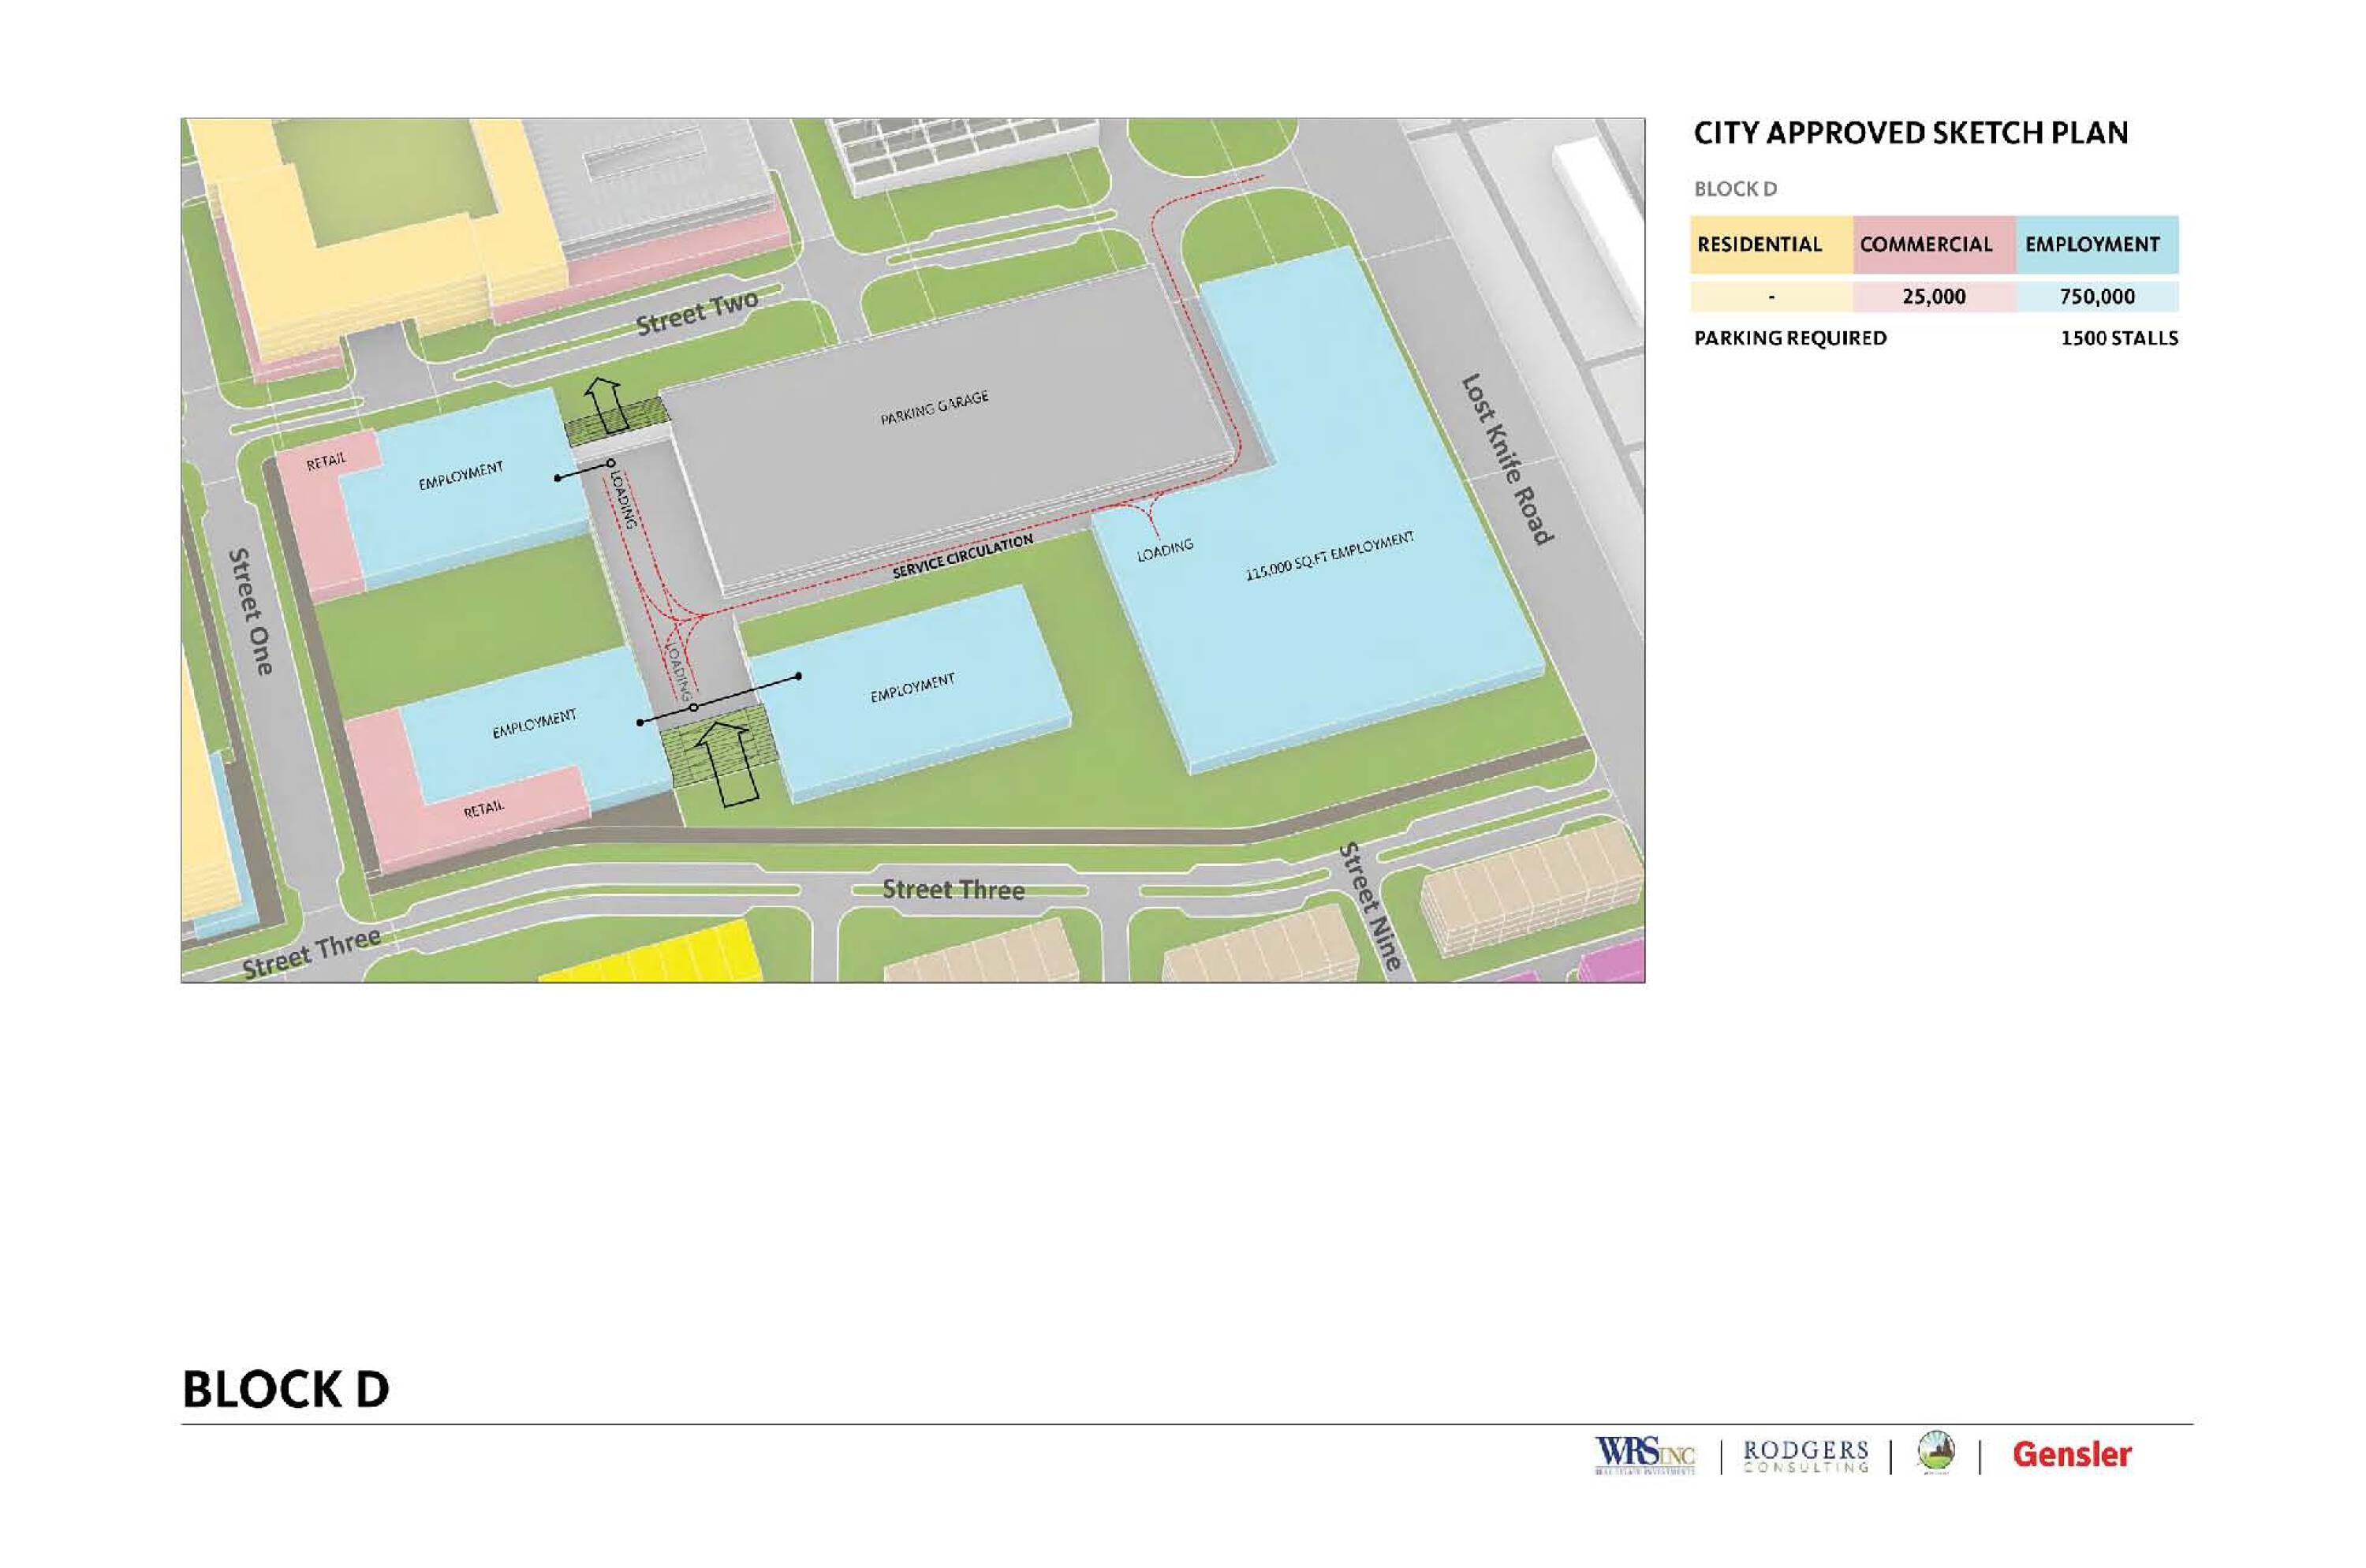The width and height of the screenshot is (2366, 1568).
Task: Click the pink Commercial legend swatch
Action: tap(1932, 245)
